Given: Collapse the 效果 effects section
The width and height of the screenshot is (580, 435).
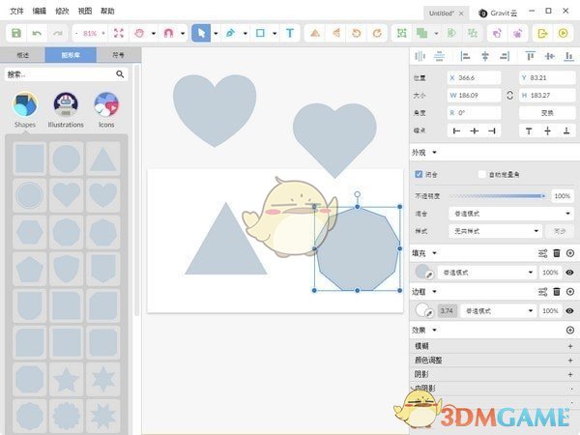Looking at the screenshot, I should click(x=434, y=330).
